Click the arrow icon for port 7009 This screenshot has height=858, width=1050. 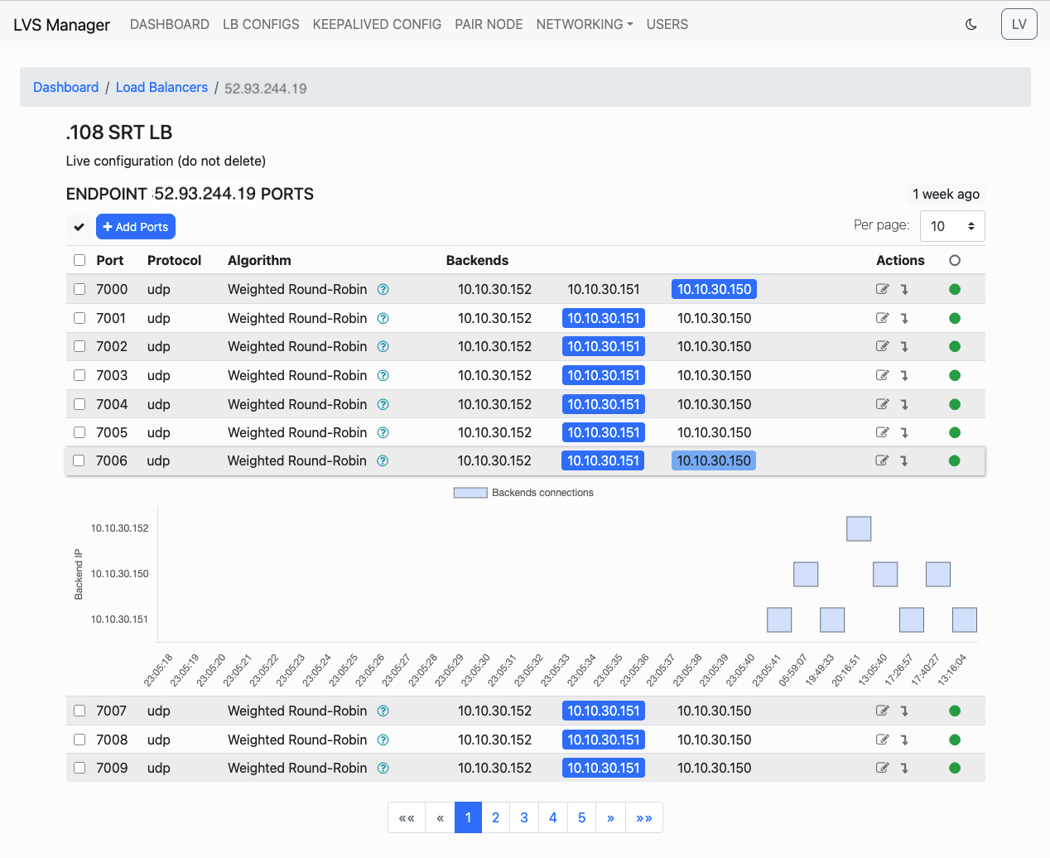click(904, 768)
